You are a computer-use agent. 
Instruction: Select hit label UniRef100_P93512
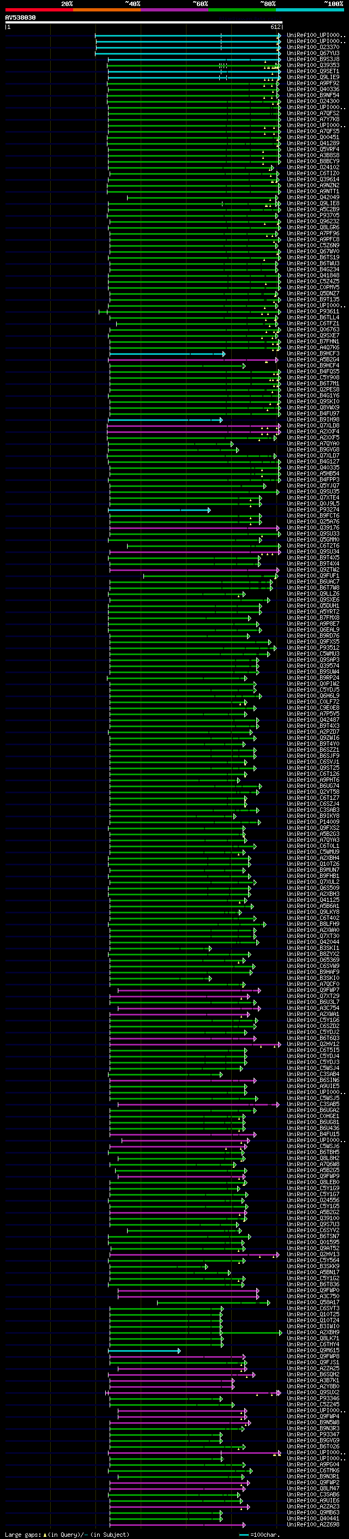[x=313, y=647]
